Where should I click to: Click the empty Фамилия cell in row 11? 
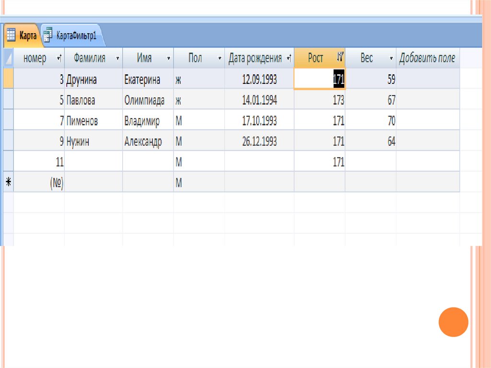(94, 162)
